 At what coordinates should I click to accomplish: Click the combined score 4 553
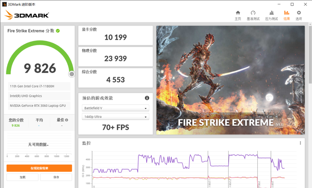tap(115, 80)
